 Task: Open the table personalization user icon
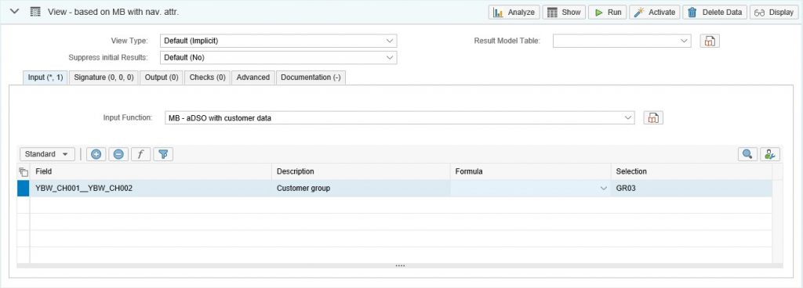[x=770, y=154]
